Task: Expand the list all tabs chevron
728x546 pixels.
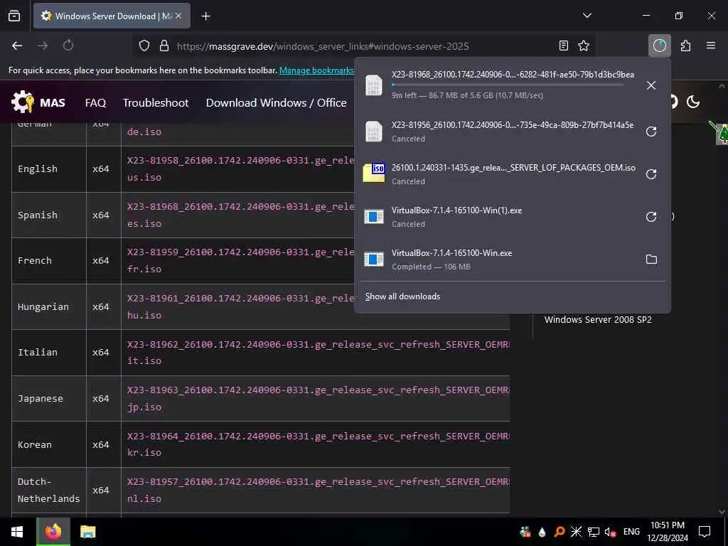Action: click(587, 16)
